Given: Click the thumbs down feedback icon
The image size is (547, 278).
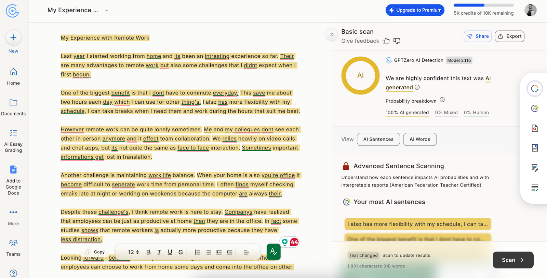Looking at the screenshot, I should coord(397,41).
